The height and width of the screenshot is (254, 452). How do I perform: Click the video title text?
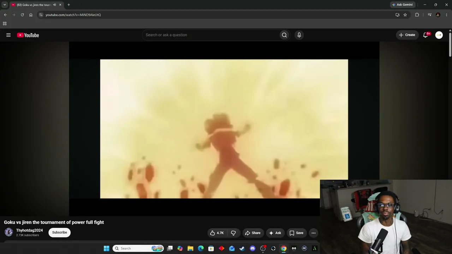pyautogui.click(x=54, y=222)
